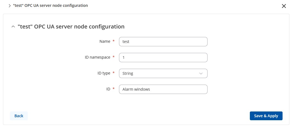Select the ID namespace field with value 1
Screen dimensions: 293x129
tap(163, 58)
